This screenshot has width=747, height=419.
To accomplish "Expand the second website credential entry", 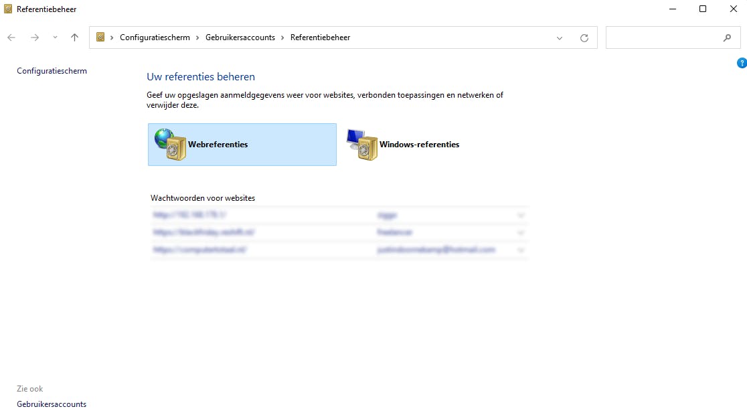I will [x=521, y=232].
